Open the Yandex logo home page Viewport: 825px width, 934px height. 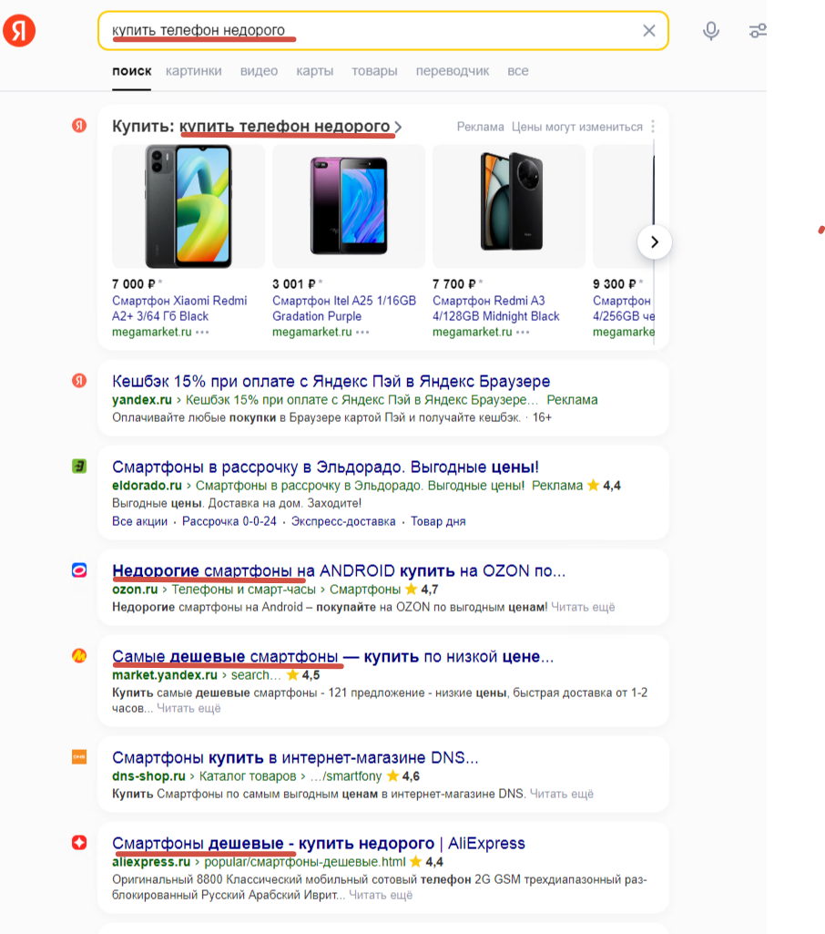tap(19, 30)
